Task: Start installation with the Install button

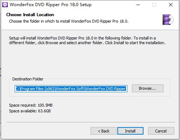Action: click(130, 131)
